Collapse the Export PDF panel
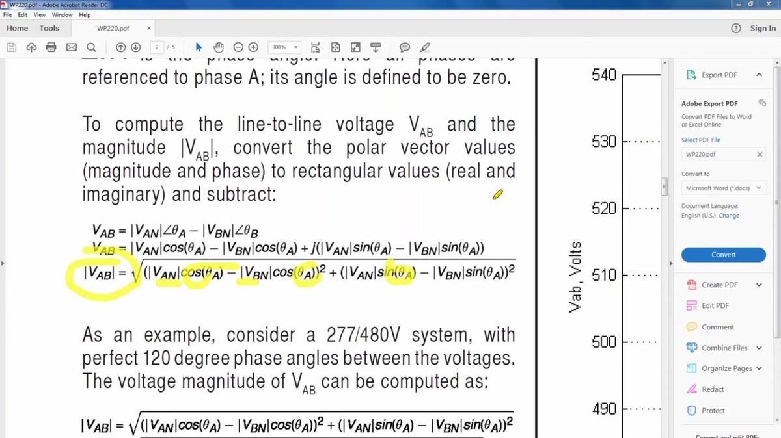Viewport: 781px width, 438px height. pos(759,75)
